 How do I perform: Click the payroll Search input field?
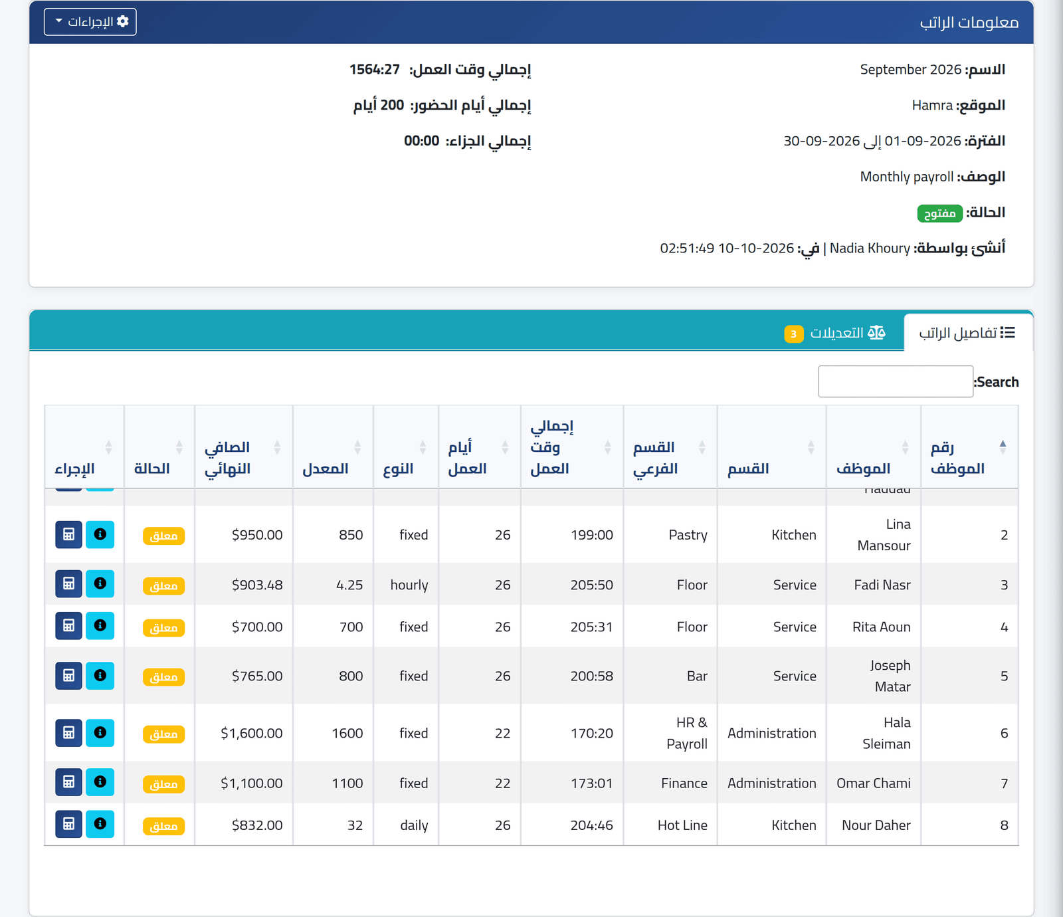[896, 381]
